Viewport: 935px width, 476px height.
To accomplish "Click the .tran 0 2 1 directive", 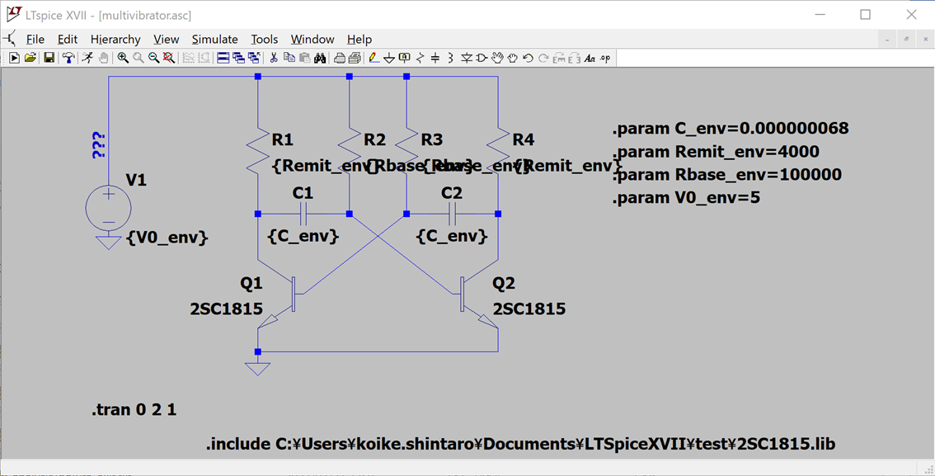I will tap(134, 410).
